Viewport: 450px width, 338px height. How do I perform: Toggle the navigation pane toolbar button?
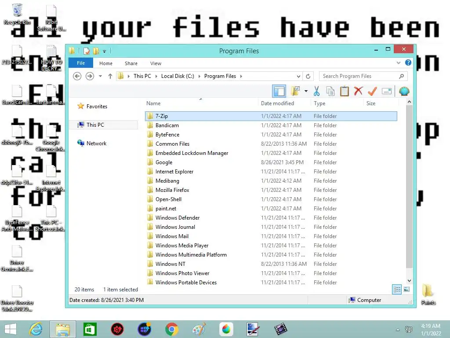279,92
